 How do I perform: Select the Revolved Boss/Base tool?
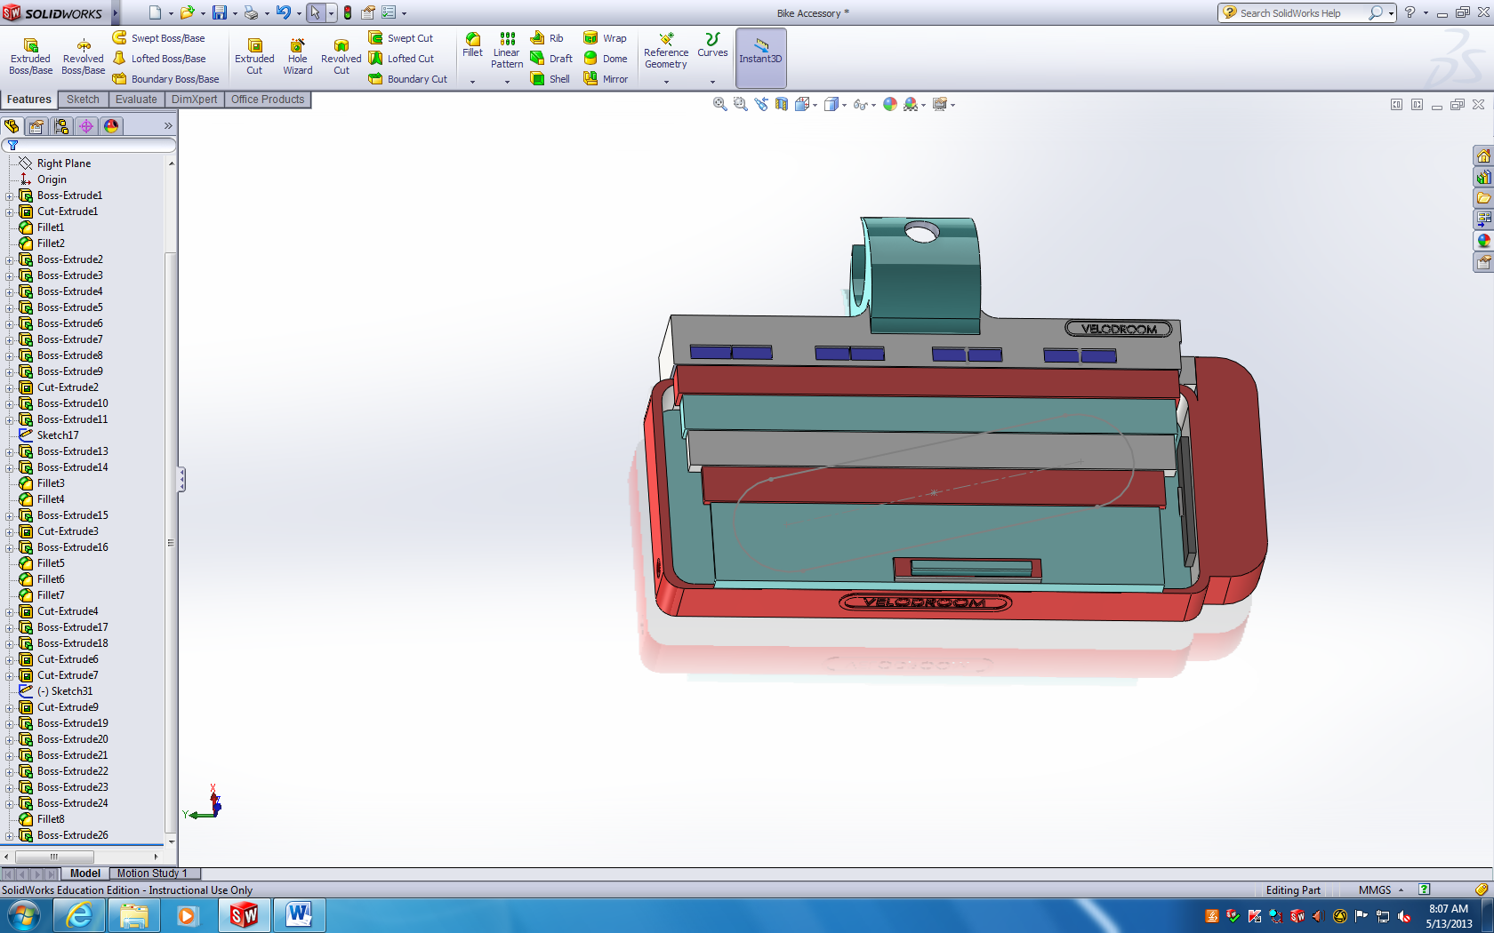coord(83,57)
